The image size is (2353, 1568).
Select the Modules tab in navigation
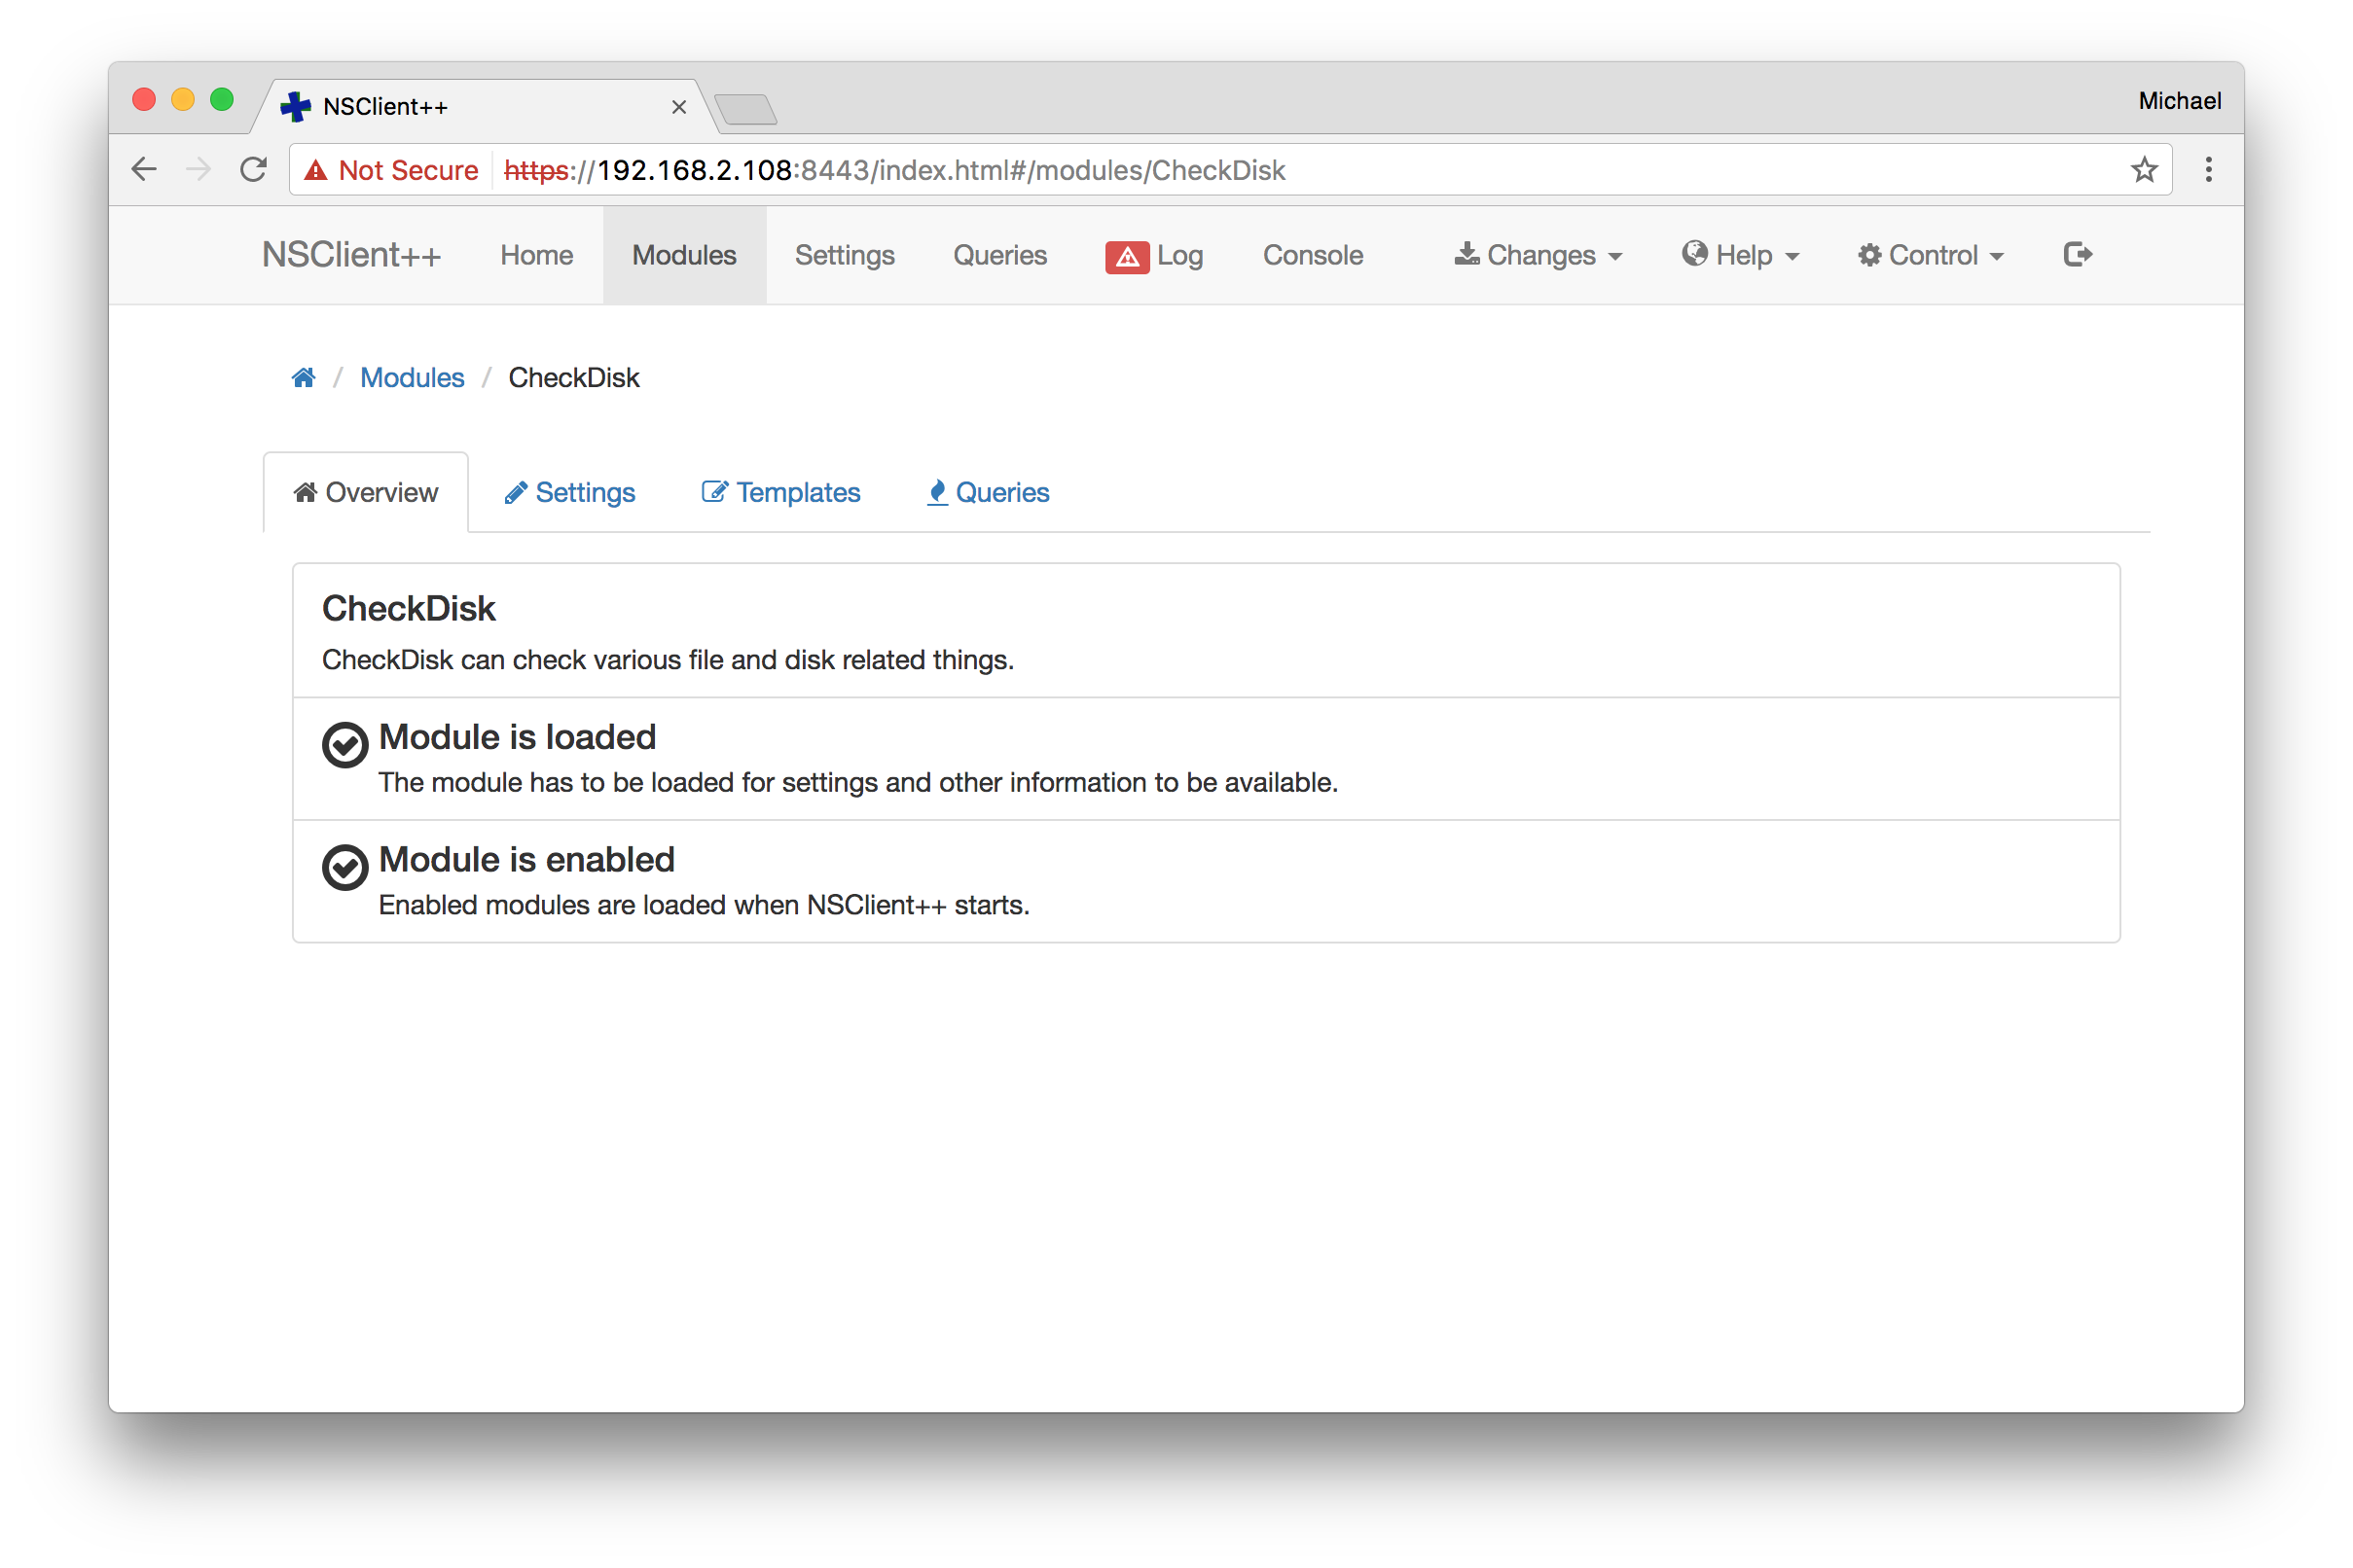coord(683,254)
